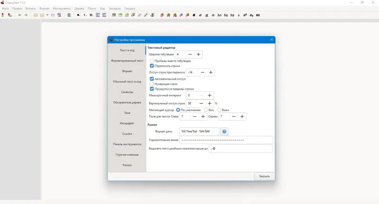
Task: Open the 'Формат' menu
Action: [x=44, y=9]
